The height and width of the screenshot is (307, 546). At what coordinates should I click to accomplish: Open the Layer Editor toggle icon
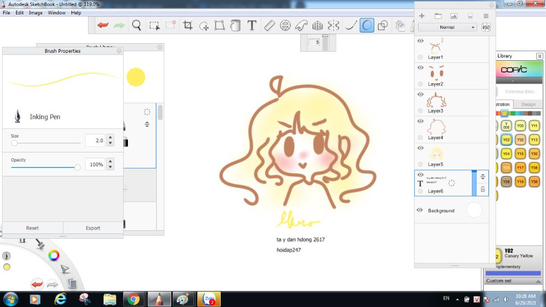pyautogui.click(x=400, y=26)
